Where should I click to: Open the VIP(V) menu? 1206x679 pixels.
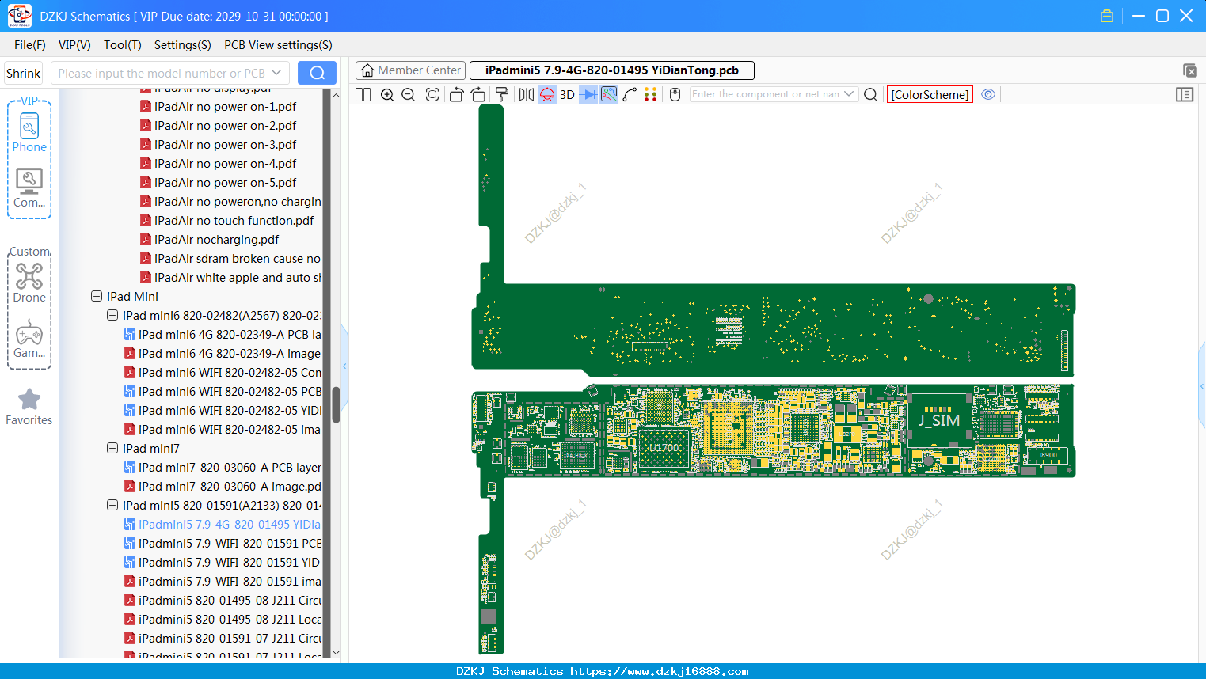point(74,45)
